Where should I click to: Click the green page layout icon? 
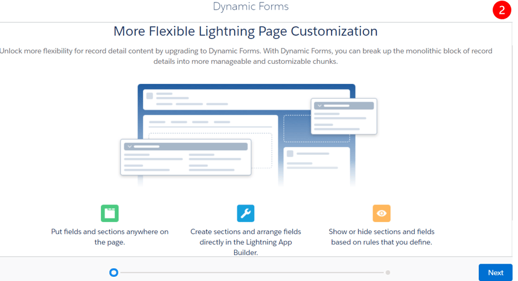[110, 213]
